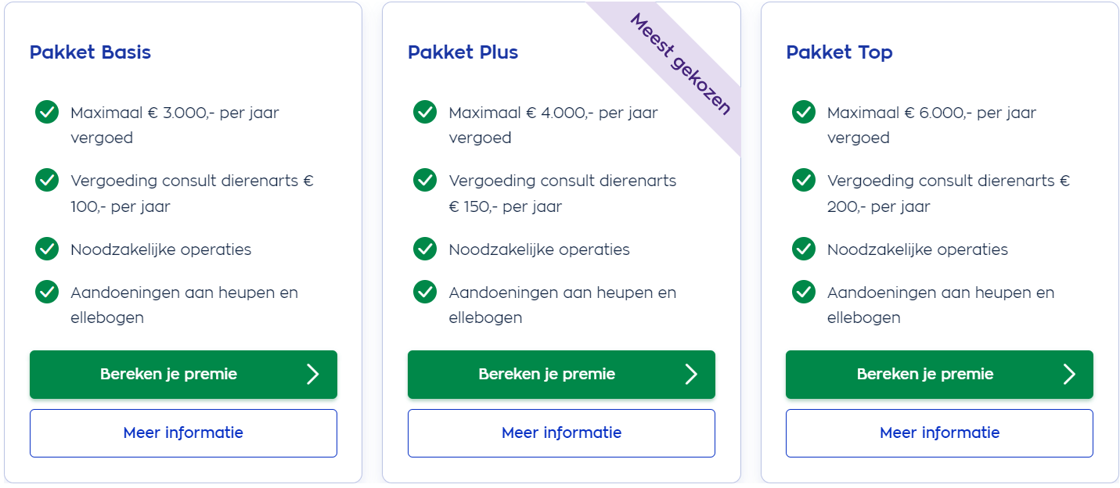Select the Pakket Top heading
Screen dimensions: 1120x488
pos(839,52)
